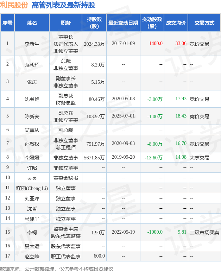Click the holding value 751.97万
This screenshot has height=272, width=221.
95,144
